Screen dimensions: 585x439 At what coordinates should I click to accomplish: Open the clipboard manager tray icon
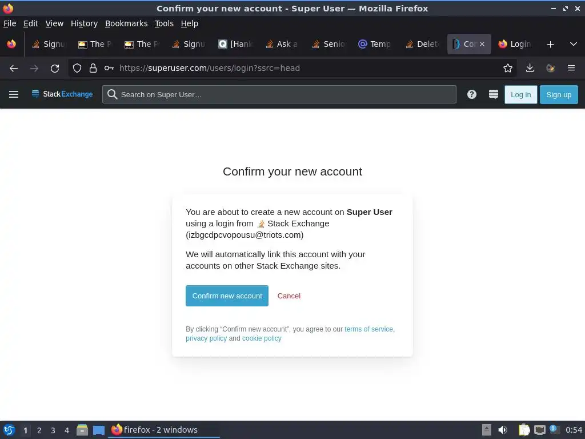pos(524,430)
